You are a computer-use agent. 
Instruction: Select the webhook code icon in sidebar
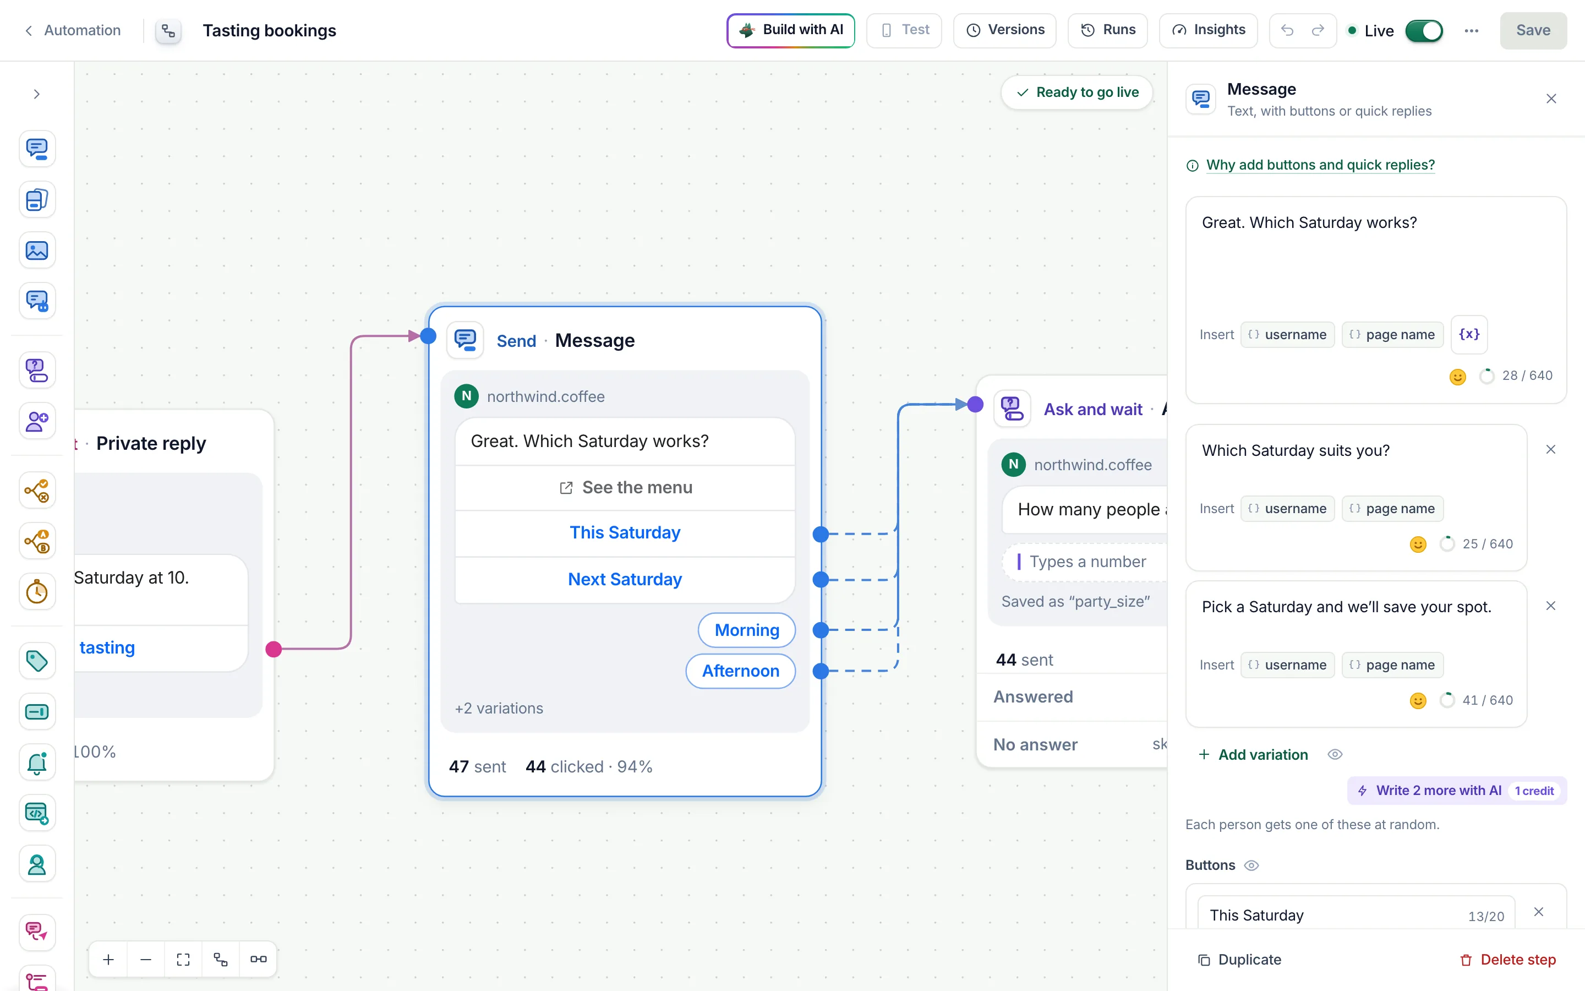pyautogui.click(x=37, y=813)
